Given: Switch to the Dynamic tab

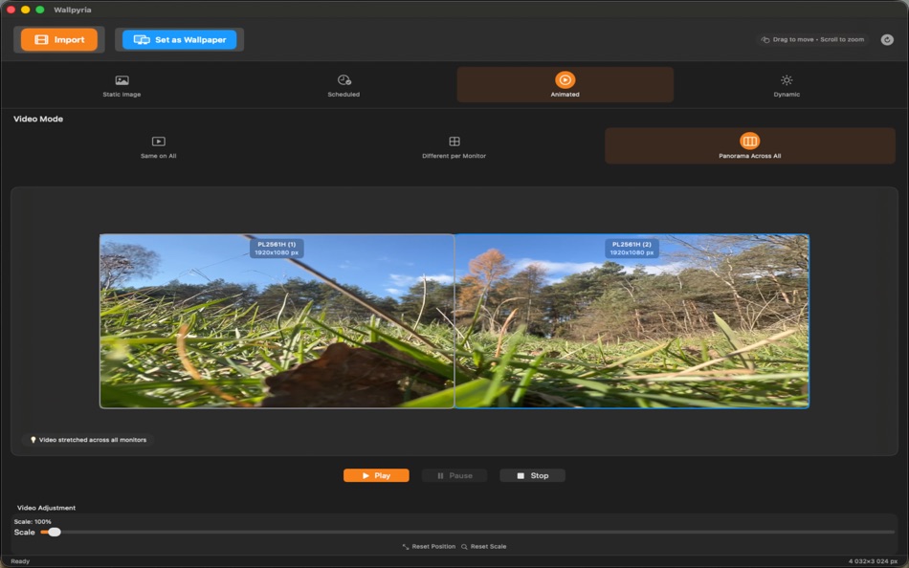Looking at the screenshot, I should coord(787,84).
